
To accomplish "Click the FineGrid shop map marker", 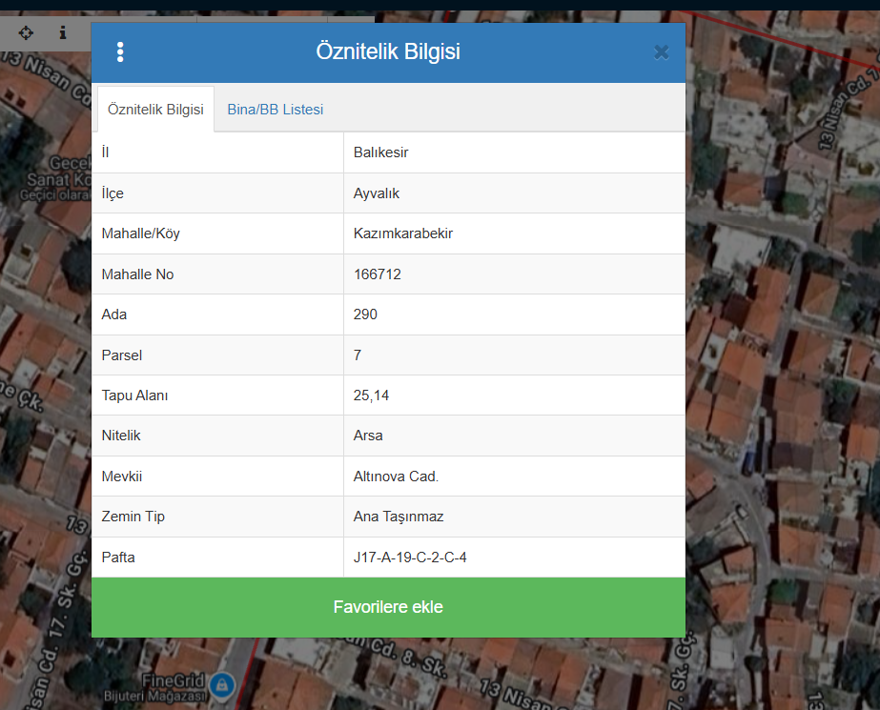I will [x=221, y=683].
